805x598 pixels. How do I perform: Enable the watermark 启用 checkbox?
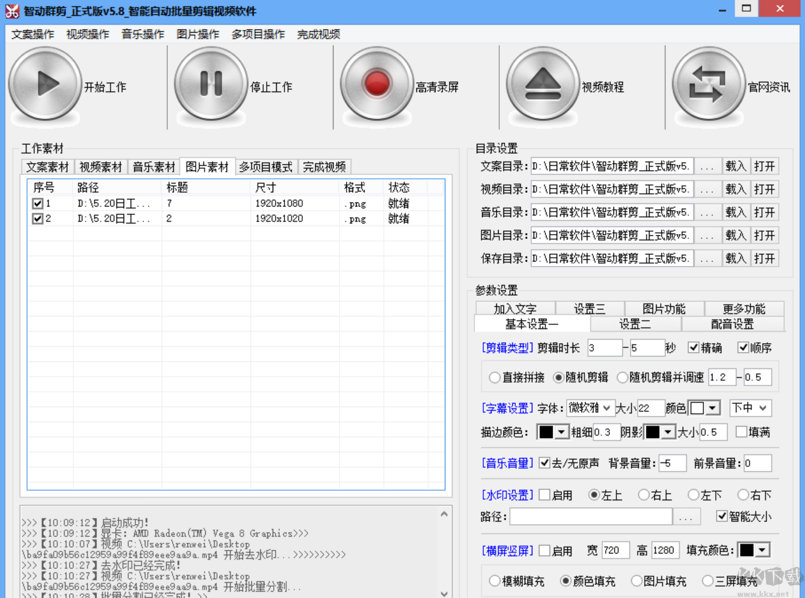(x=545, y=495)
